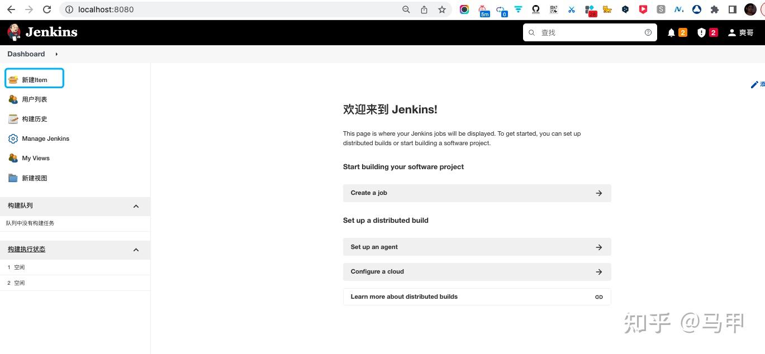The image size is (765, 354).
Task: Click the Dashboard breadcrumb
Action: (x=26, y=54)
